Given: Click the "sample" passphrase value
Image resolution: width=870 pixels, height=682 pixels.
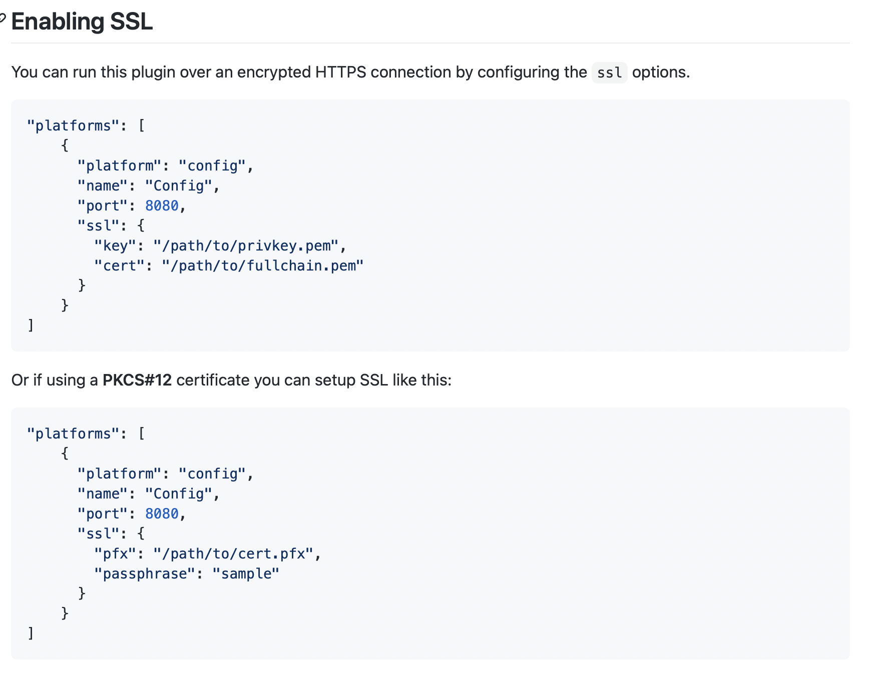Looking at the screenshot, I should (x=246, y=573).
